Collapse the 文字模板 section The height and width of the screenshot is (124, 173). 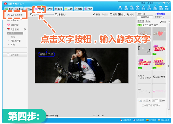point(25,29)
